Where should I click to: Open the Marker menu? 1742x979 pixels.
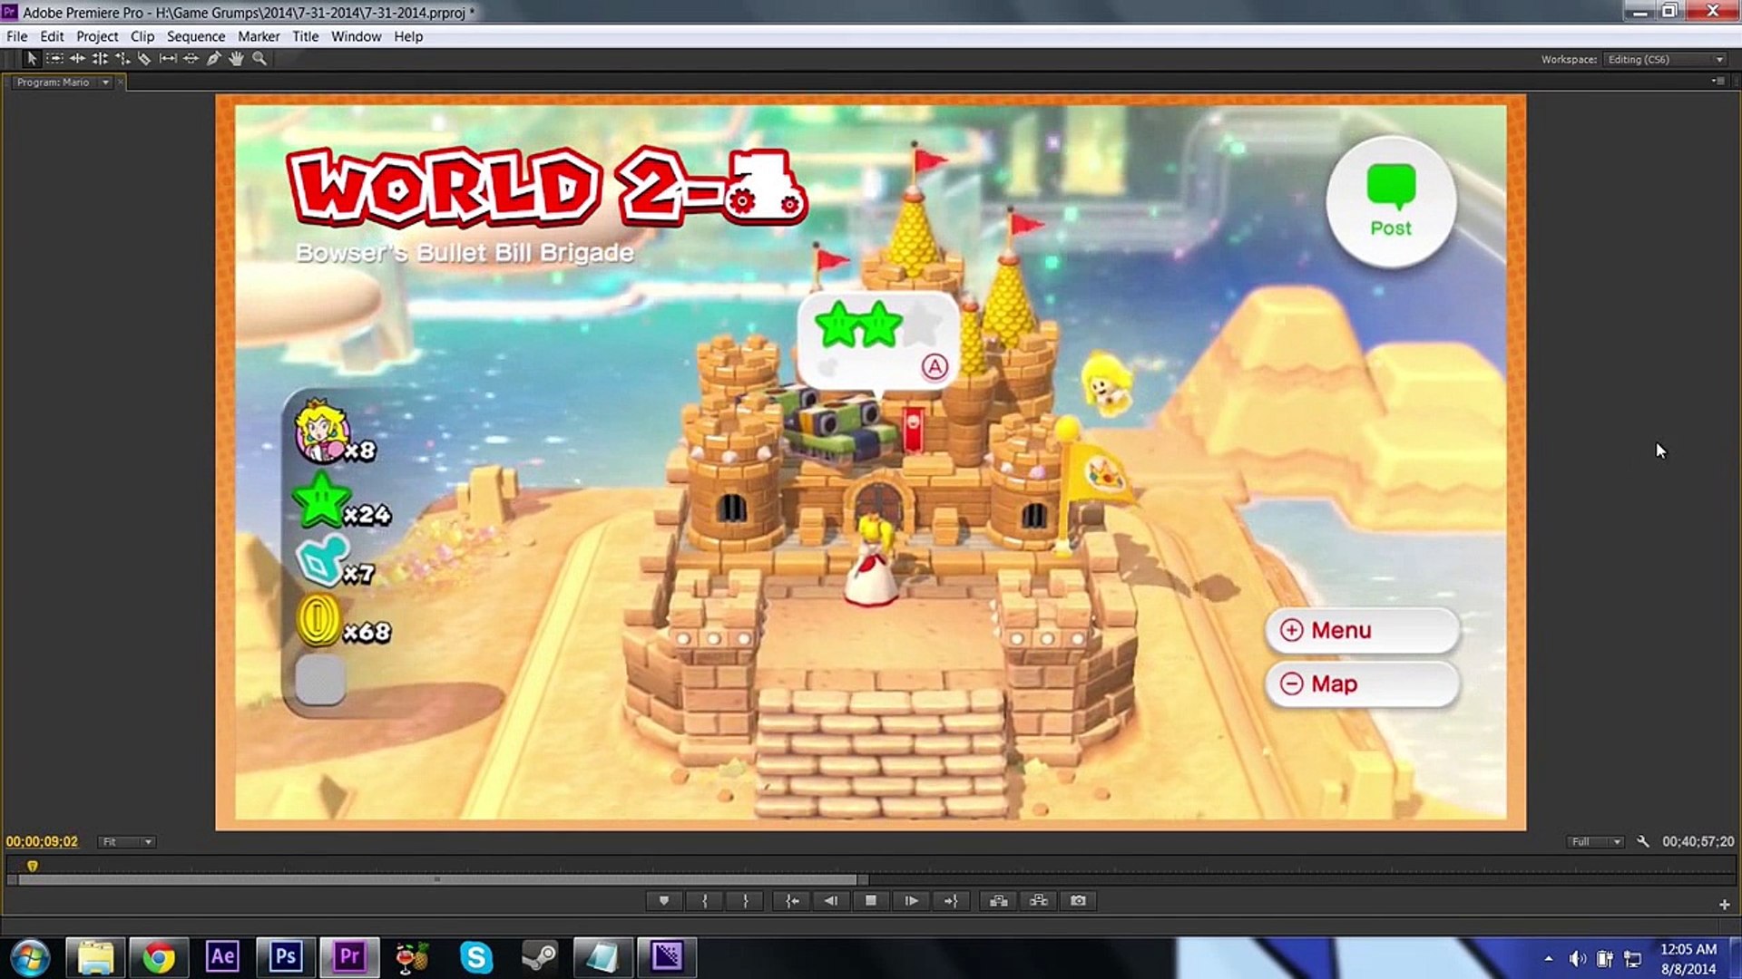click(259, 36)
